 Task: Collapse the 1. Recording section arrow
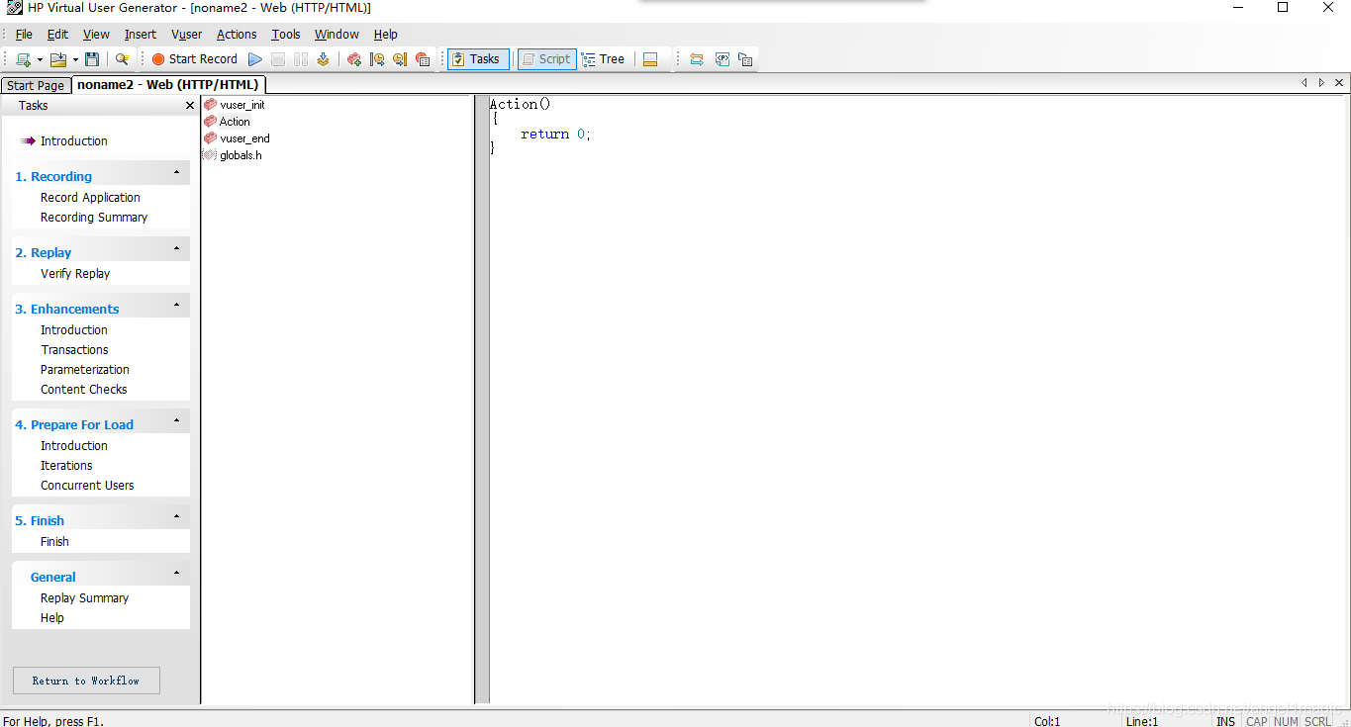pyautogui.click(x=177, y=173)
